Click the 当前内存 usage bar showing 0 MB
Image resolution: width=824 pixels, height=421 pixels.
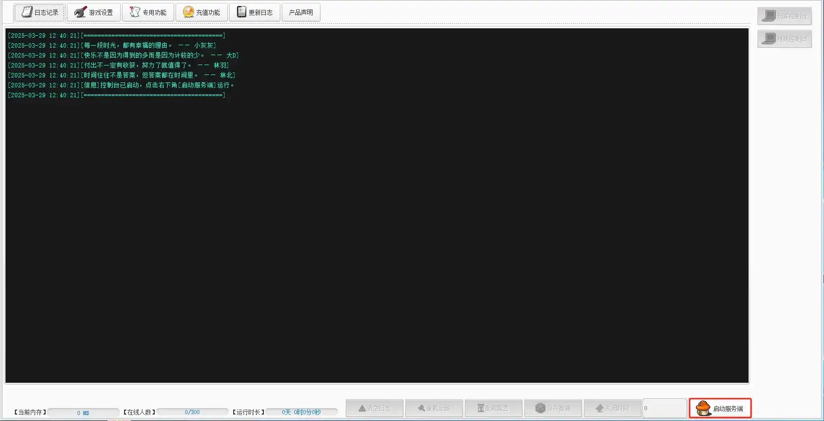click(83, 413)
